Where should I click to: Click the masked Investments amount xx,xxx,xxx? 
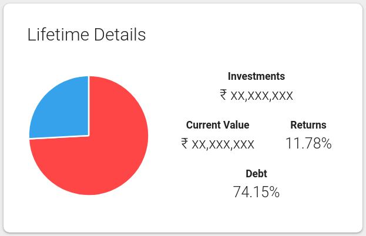(261, 96)
